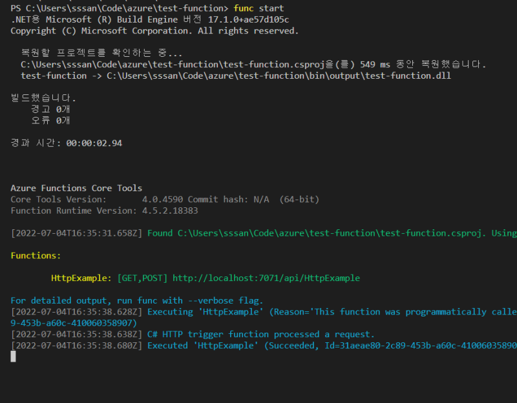This screenshot has width=517, height=403.
Task: Click the yellow HttpExample function name
Action: tap(81, 278)
